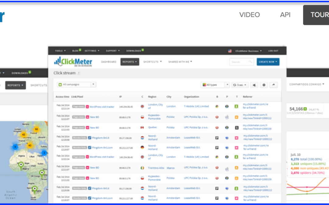The width and height of the screenshot is (329, 205).
Task: Click blue map cluster marker labeled 2
Action: (44, 153)
